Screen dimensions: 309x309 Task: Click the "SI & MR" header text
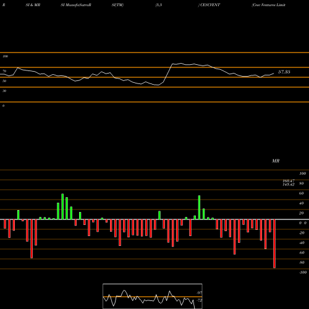(33, 5)
